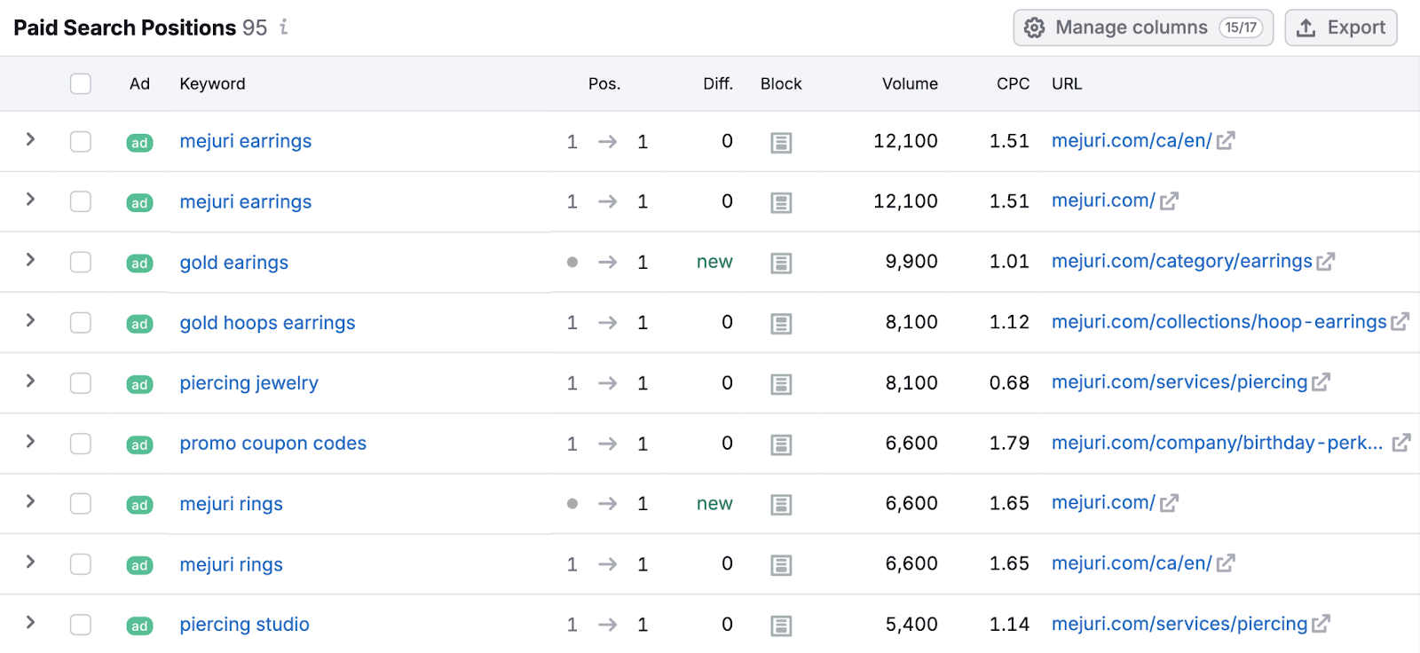Open the gold hoops earrings keyword link

(x=267, y=323)
